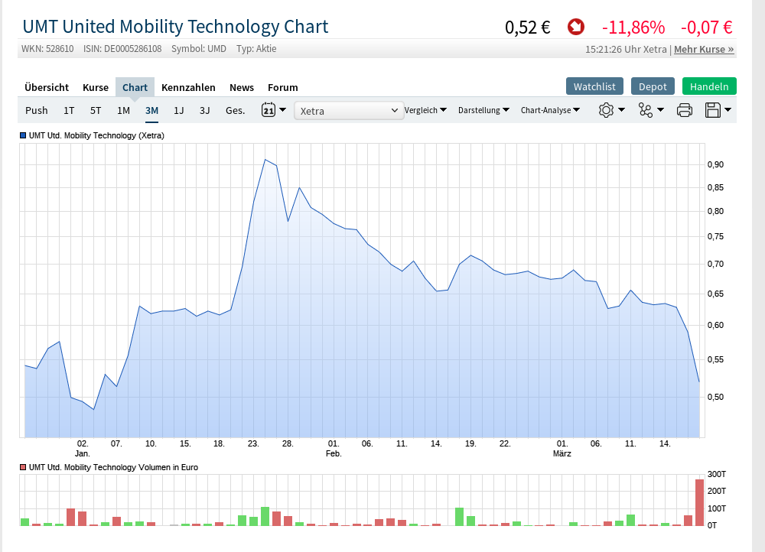Expand the arrow beside the gear icon

[x=621, y=110]
